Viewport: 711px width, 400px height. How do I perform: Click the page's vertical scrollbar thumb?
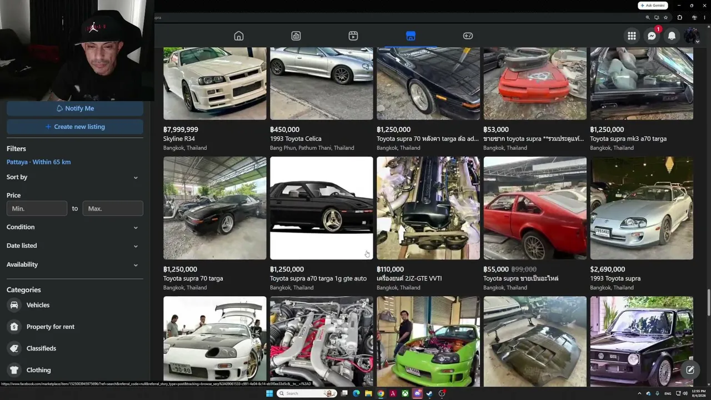click(x=708, y=302)
